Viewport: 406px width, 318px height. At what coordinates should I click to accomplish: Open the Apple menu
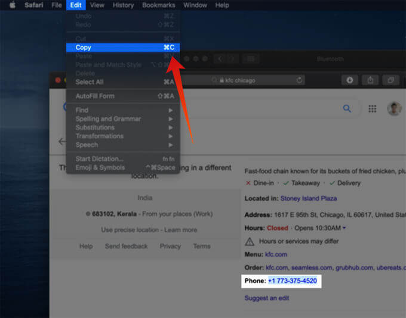click(12, 5)
